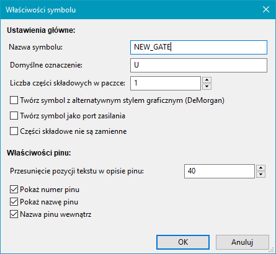Close the Właściwości symbolu dialog
This screenshot has width=276, height=254.
click(266, 9)
